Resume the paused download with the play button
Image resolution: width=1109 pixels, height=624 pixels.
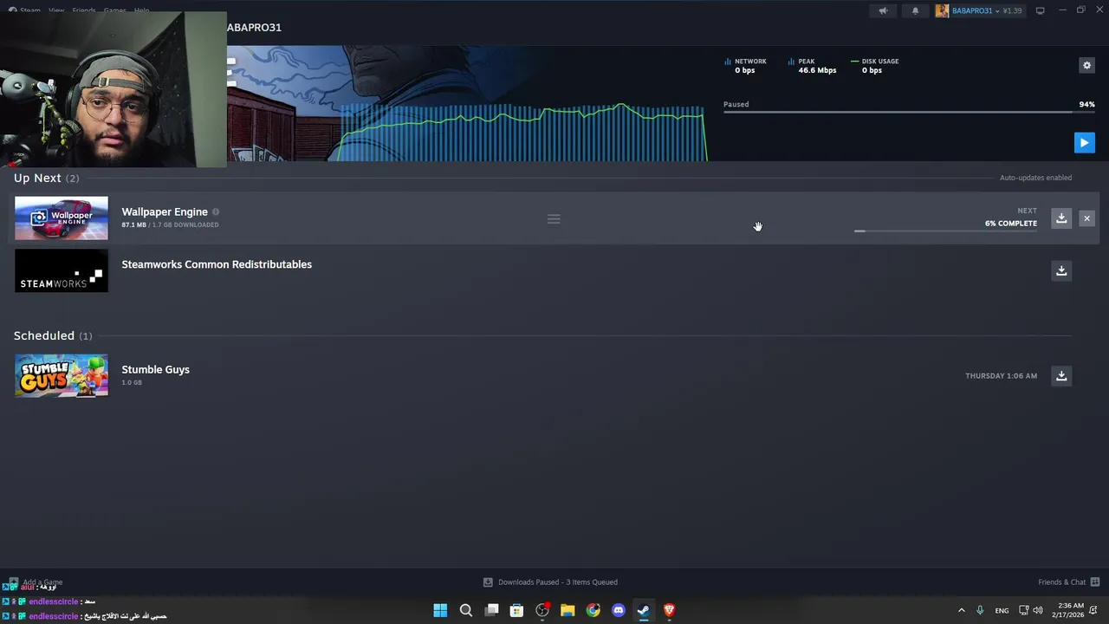(x=1084, y=142)
